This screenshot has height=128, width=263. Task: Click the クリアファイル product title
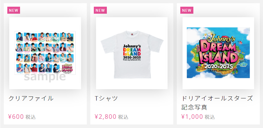[31, 98]
